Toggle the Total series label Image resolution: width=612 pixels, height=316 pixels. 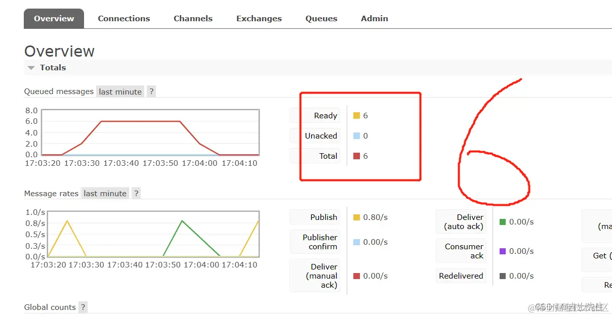(x=315, y=156)
